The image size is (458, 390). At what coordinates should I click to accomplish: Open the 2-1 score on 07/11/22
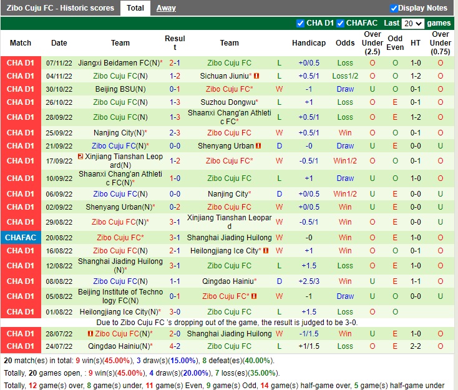point(175,63)
